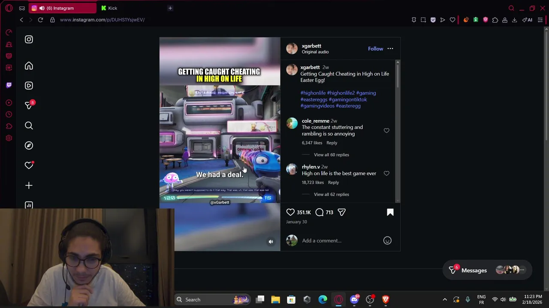549x308 pixels.
Task: Open the #gamingvideos hashtag
Action: pos(317,106)
